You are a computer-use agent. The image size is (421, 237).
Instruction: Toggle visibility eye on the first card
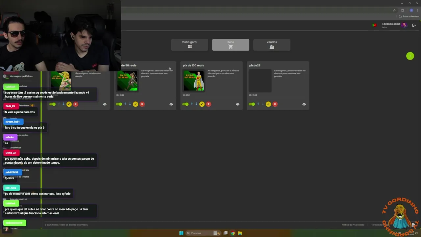[105, 104]
